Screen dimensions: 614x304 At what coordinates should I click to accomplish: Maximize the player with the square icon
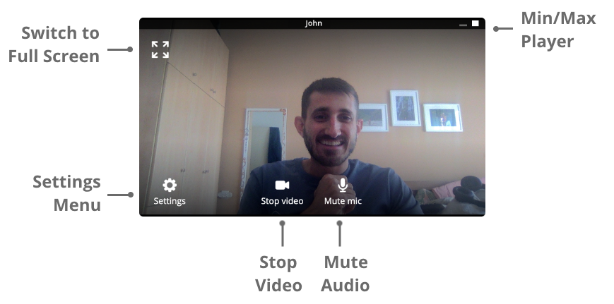tap(475, 23)
